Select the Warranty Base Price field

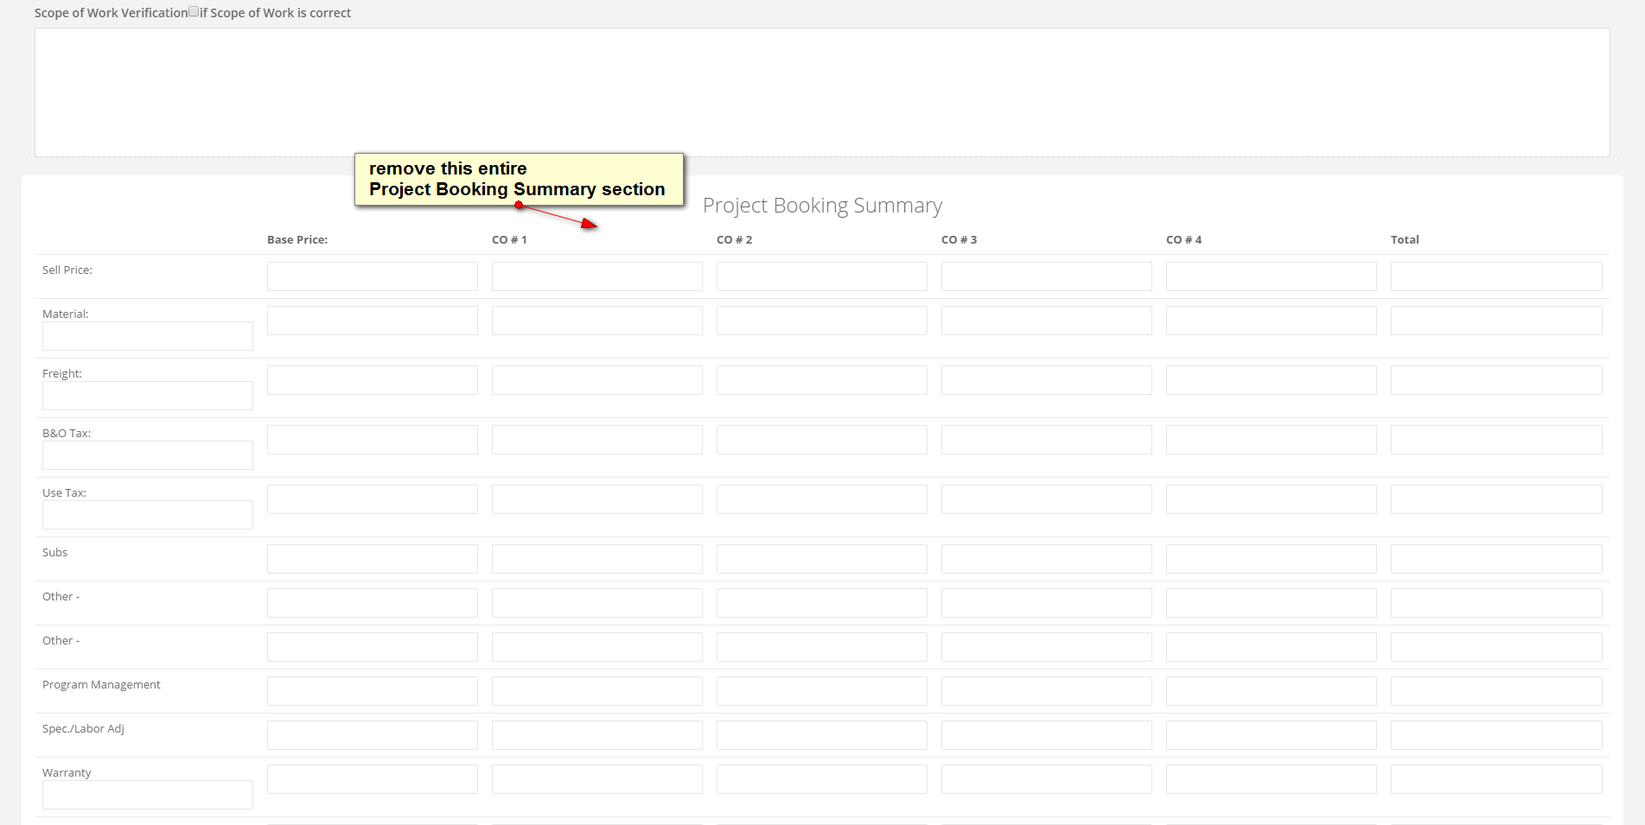click(373, 779)
